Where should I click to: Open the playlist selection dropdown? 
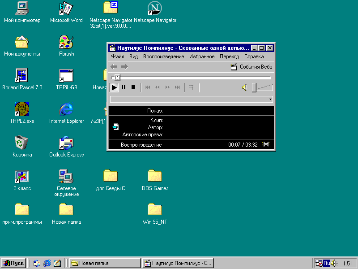270,99
